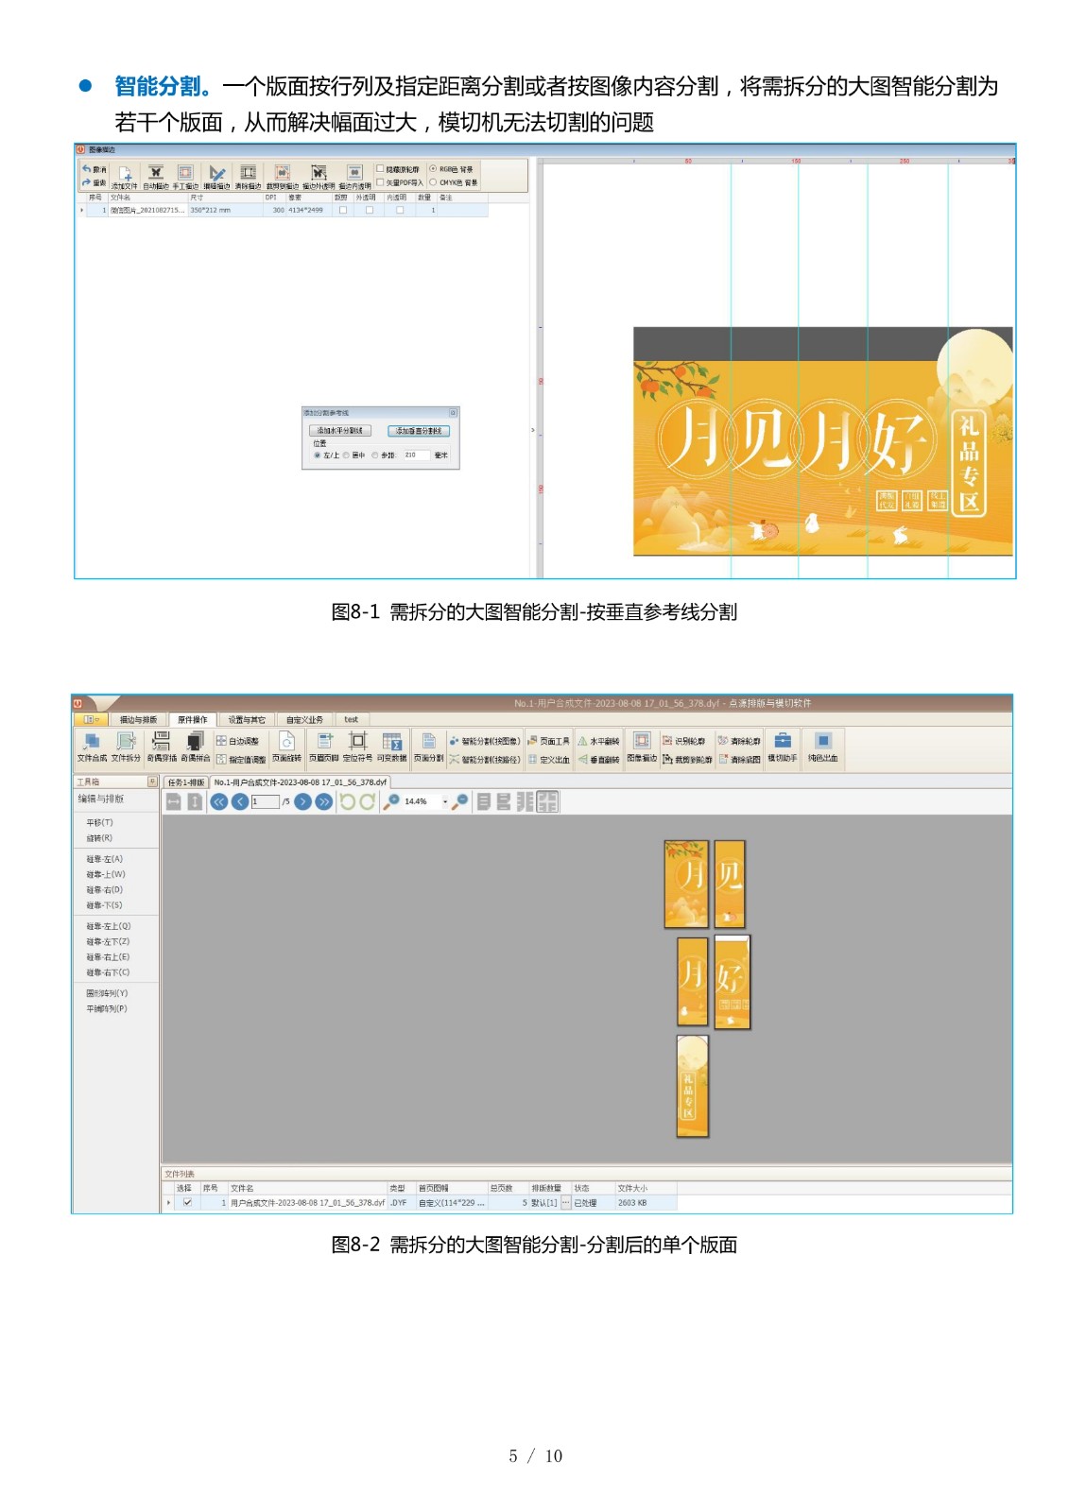Image resolution: width=1069 pixels, height=1512 pixels.
Task: Click 水平翻转 button
Action: pyautogui.click(x=599, y=741)
